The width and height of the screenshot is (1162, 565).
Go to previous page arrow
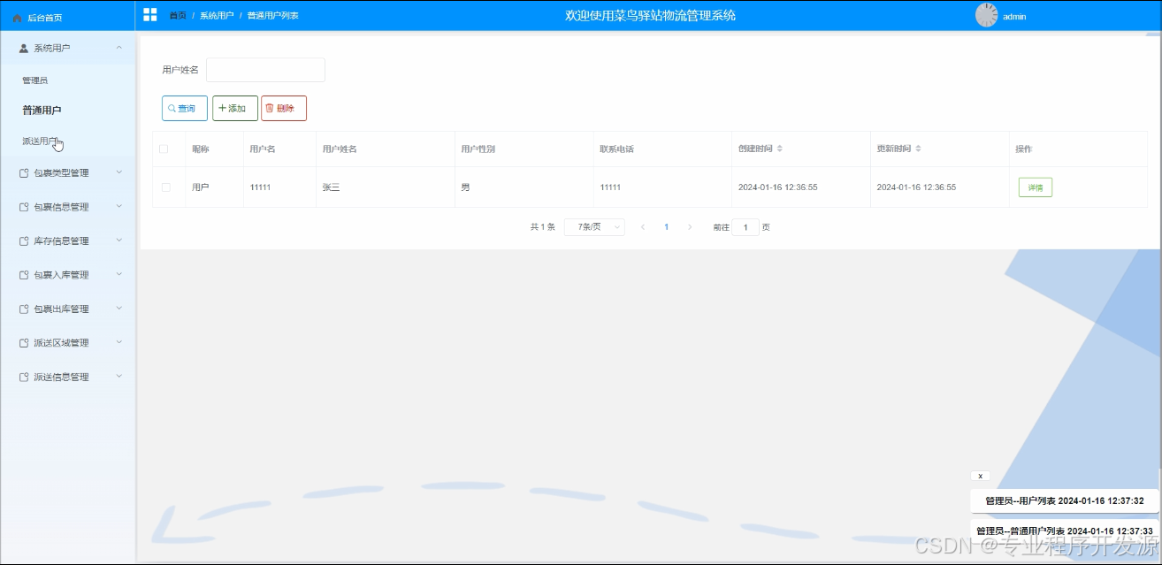click(x=643, y=227)
